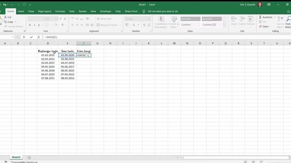This screenshot has width=291, height=163.
Task: Click the Format as Table icon
Action: click(x=174, y=19)
